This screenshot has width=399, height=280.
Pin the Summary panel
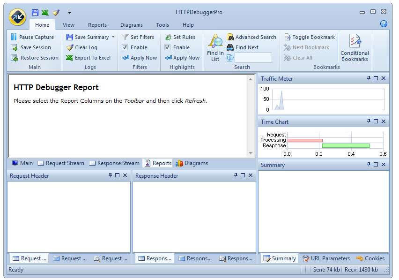point(369,164)
